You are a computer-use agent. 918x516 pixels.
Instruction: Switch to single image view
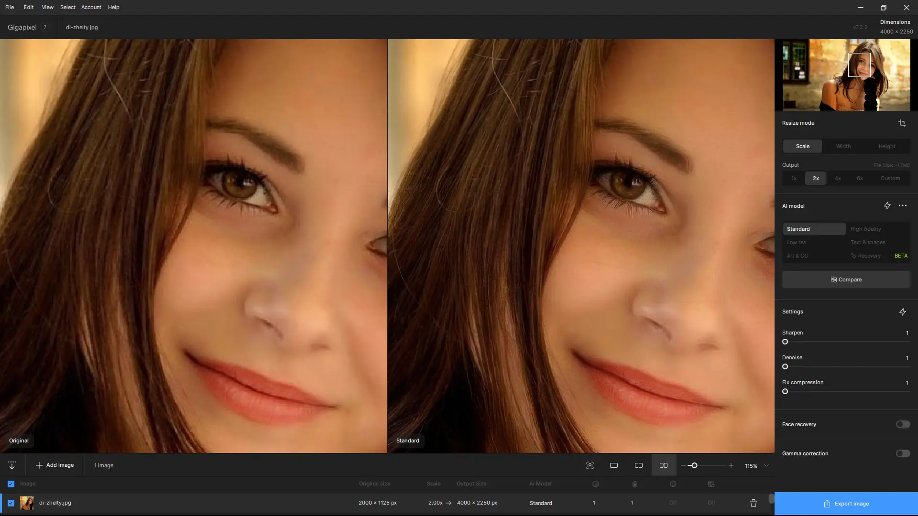(x=614, y=465)
